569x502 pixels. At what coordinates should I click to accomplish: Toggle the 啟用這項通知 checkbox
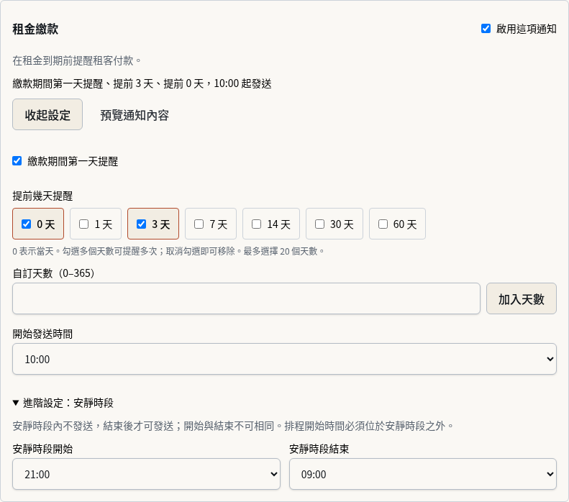486,29
